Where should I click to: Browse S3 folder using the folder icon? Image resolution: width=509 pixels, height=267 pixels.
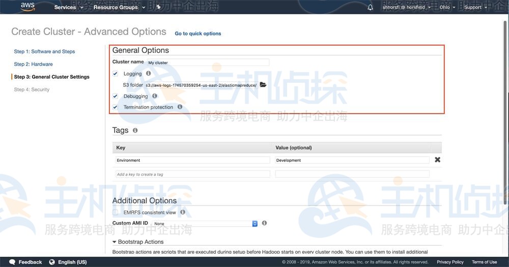point(263,85)
